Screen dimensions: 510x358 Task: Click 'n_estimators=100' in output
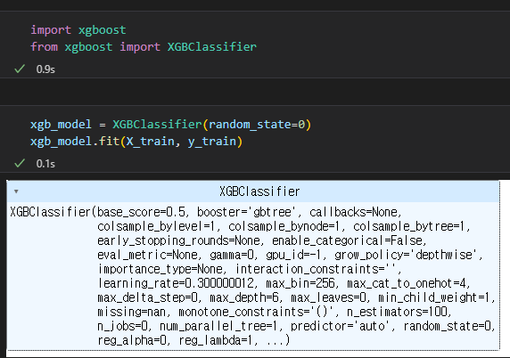pyautogui.click(x=397, y=312)
